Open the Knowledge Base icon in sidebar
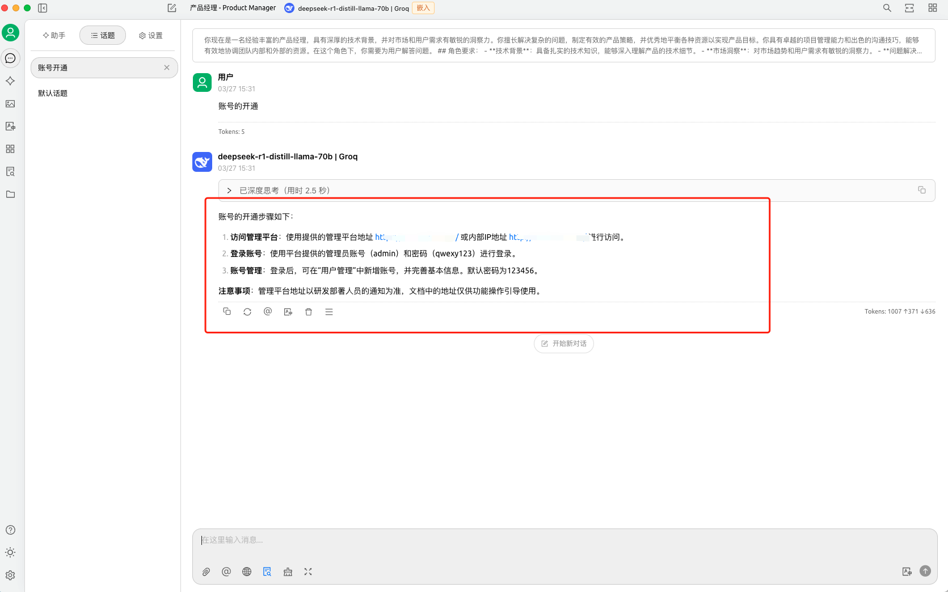Screen dimensions: 948x592 pyautogui.click(x=10, y=171)
